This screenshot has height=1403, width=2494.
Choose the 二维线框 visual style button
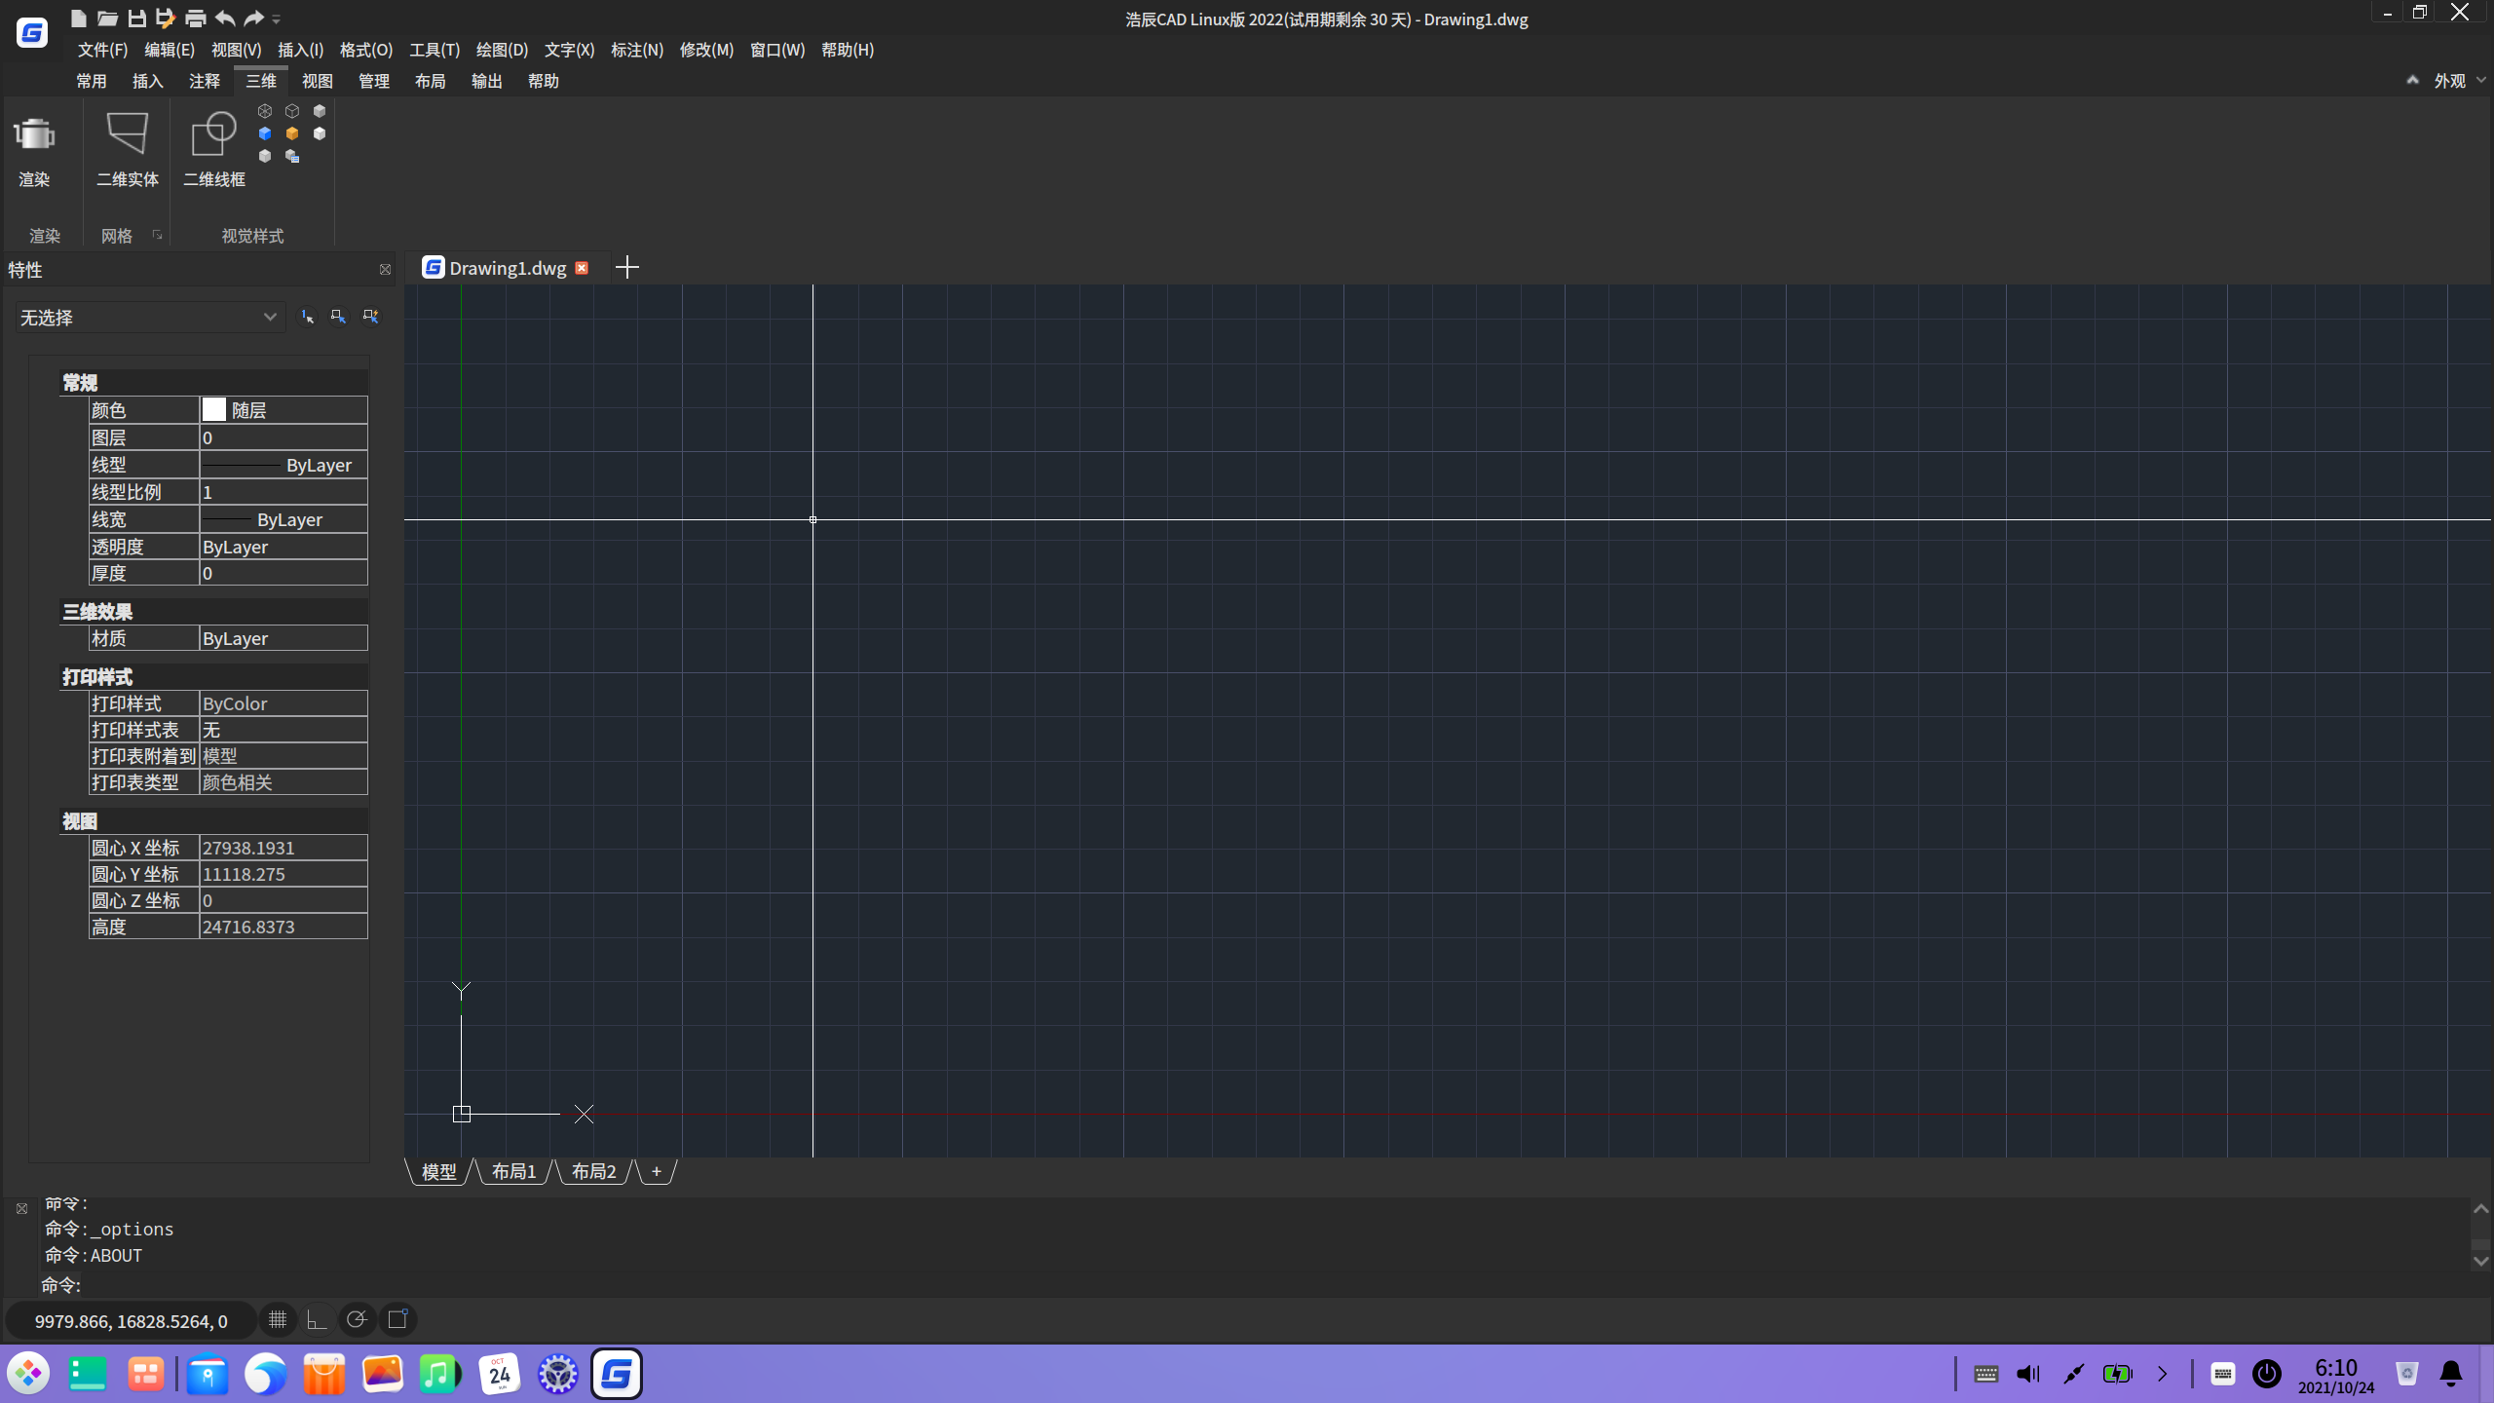point(213,136)
